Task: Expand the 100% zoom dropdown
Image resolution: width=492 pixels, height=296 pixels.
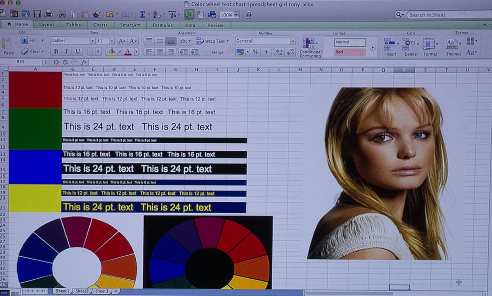Action: coord(237,15)
